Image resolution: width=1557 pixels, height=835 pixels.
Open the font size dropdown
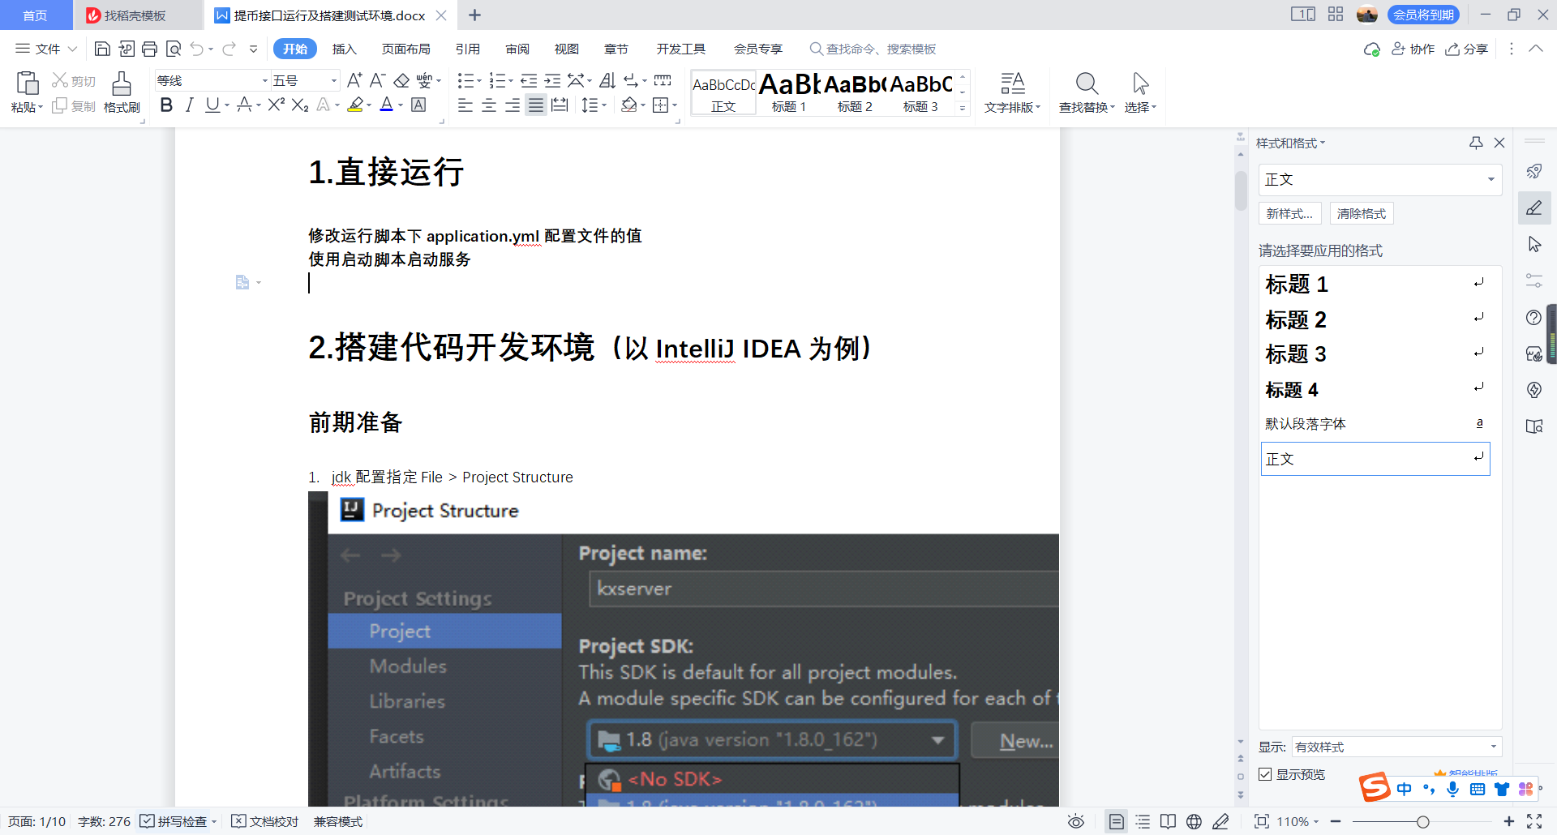332,80
